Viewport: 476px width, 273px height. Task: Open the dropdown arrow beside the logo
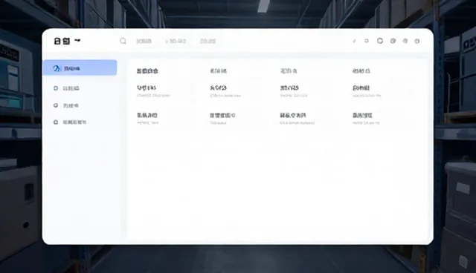click(x=77, y=40)
